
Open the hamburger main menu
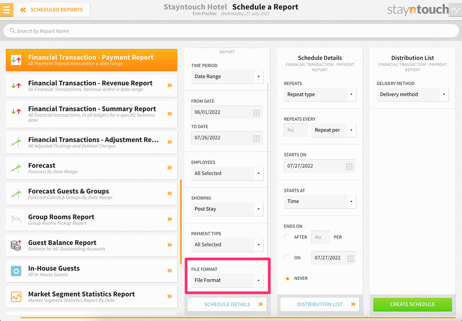tap(6, 10)
